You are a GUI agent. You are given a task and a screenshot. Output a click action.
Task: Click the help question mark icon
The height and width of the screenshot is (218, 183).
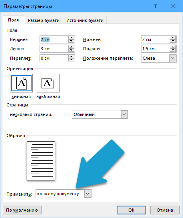coord(155,6)
